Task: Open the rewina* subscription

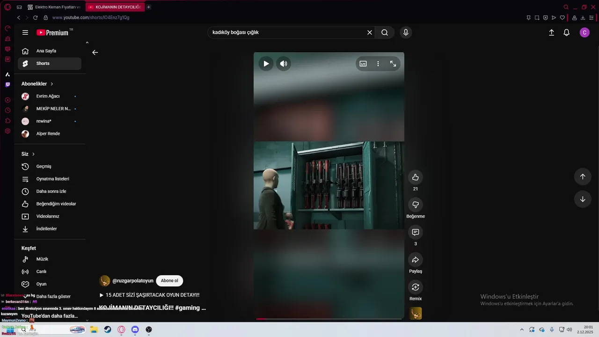Action: 50,121
